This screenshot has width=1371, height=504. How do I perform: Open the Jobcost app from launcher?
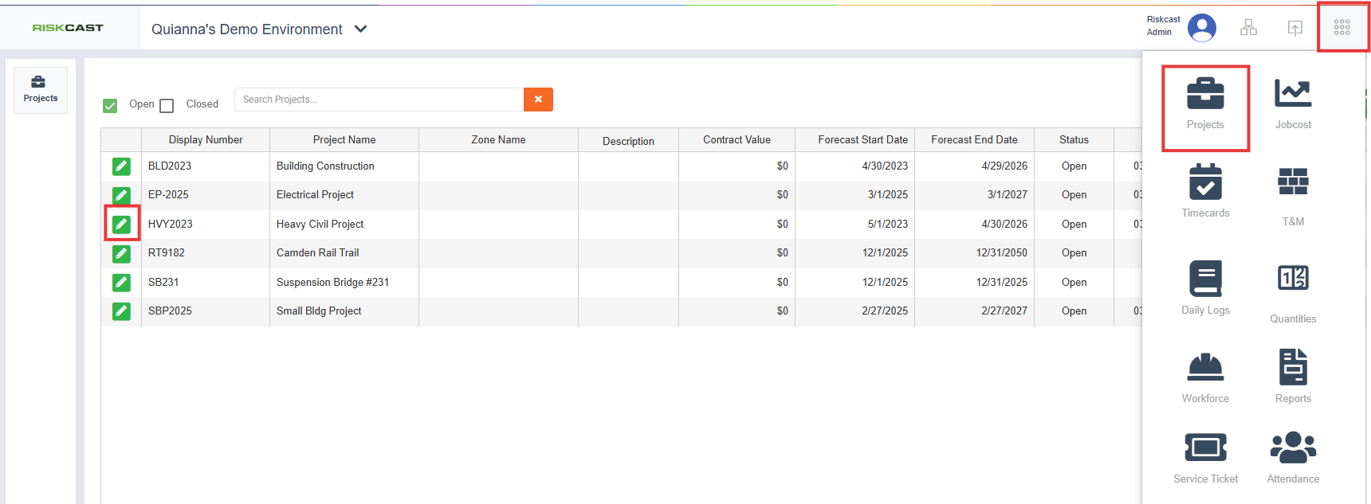[x=1293, y=104]
